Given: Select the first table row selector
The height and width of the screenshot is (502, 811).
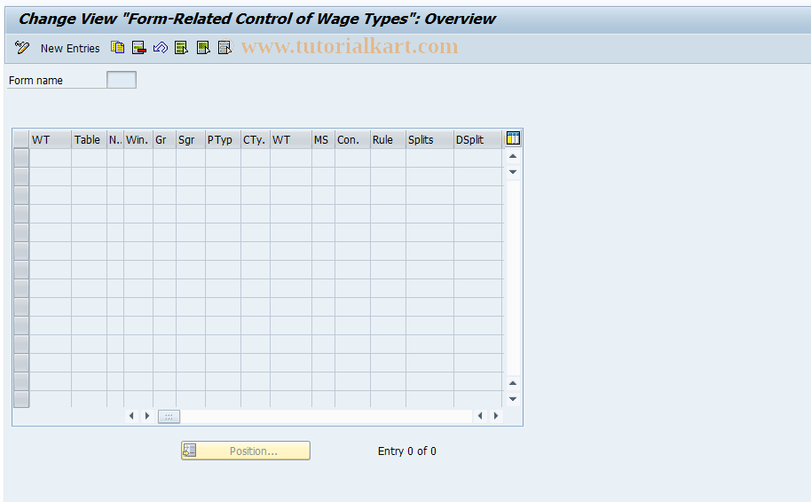Looking at the screenshot, I should pyautogui.click(x=21, y=158).
